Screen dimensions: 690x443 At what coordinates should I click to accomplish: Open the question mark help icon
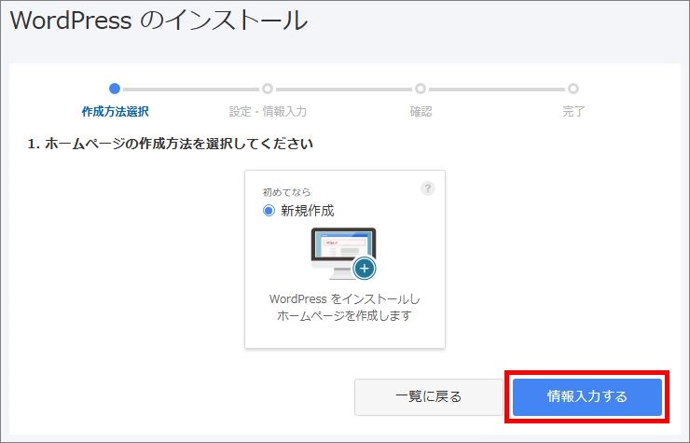(x=428, y=188)
